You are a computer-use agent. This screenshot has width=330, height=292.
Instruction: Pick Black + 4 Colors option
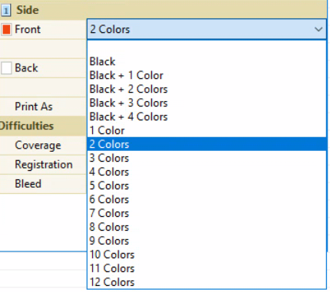206,116
